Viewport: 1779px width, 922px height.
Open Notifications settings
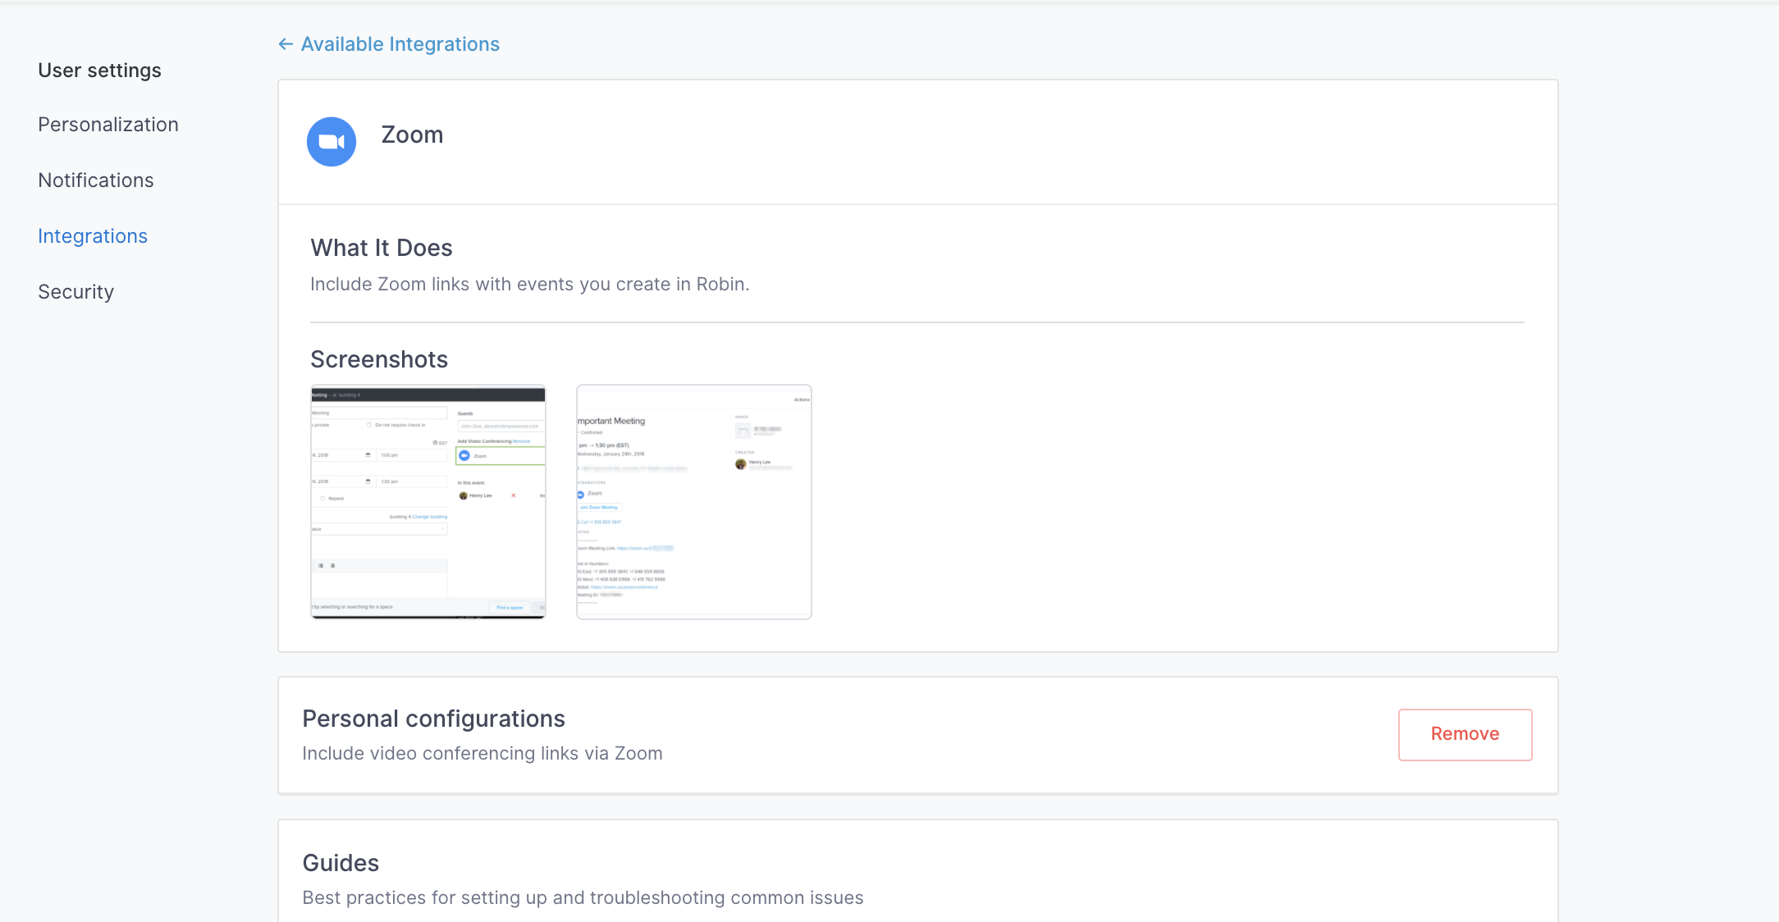pyautogui.click(x=96, y=180)
